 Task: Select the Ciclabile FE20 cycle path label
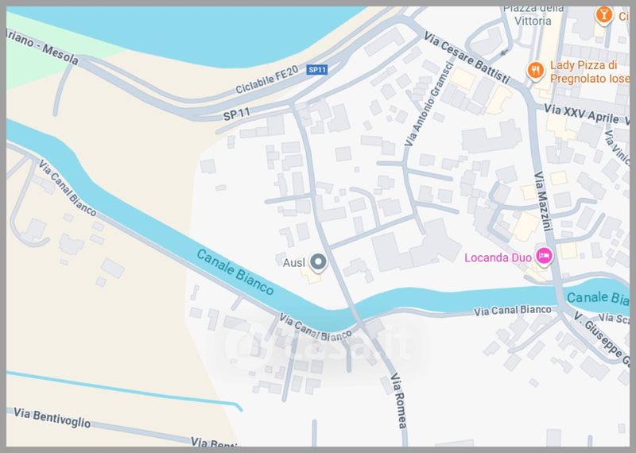[267, 80]
